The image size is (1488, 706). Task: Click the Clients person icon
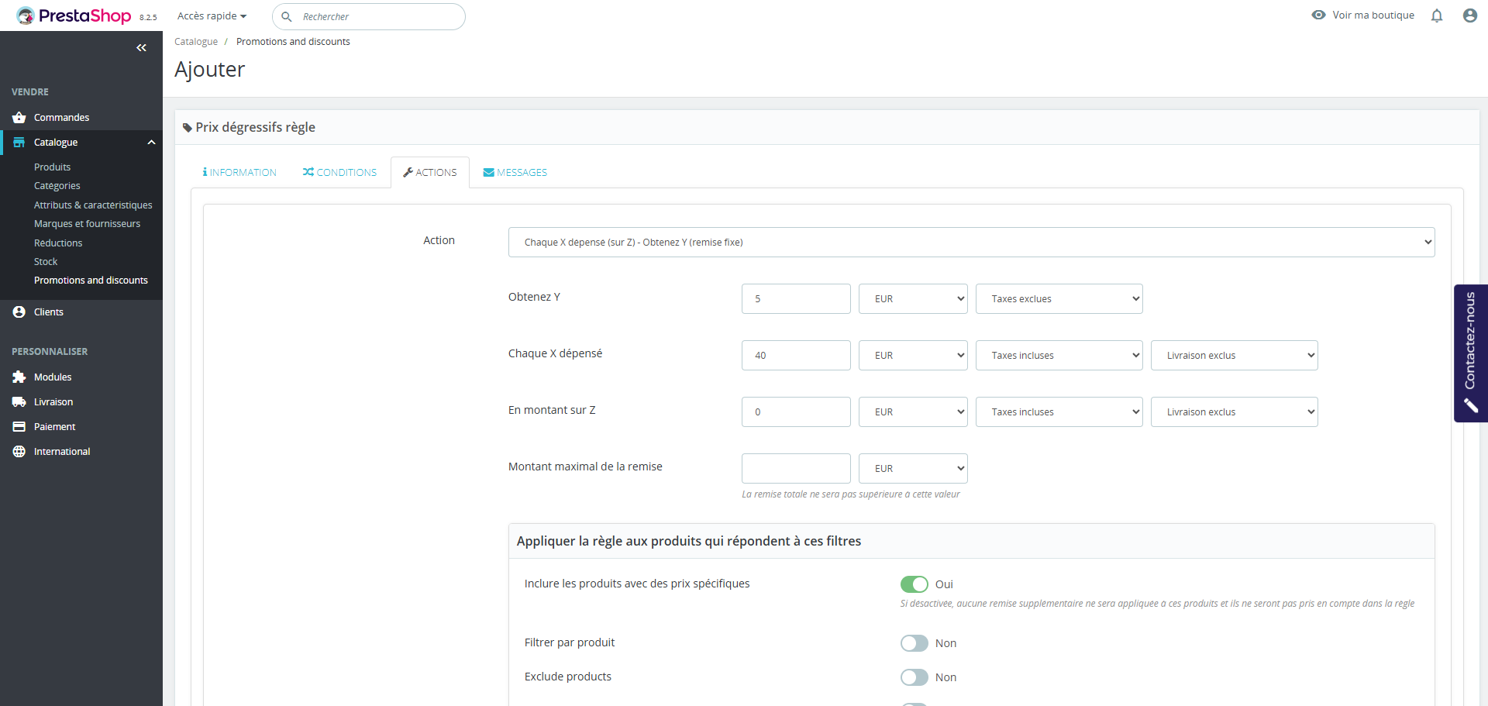click(19, 312)
